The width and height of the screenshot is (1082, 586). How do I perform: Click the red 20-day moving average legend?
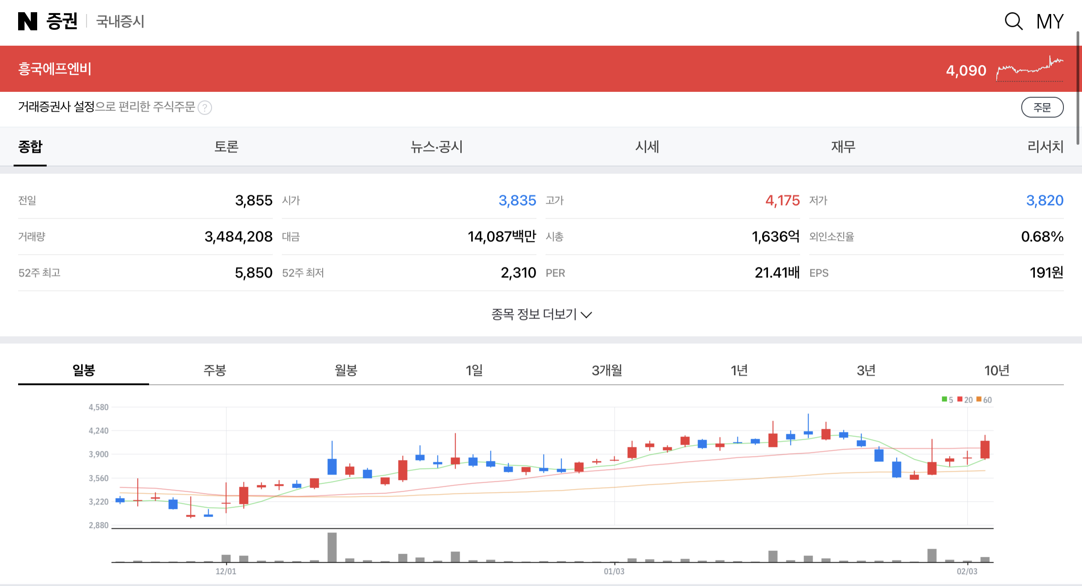coord(965,400)
